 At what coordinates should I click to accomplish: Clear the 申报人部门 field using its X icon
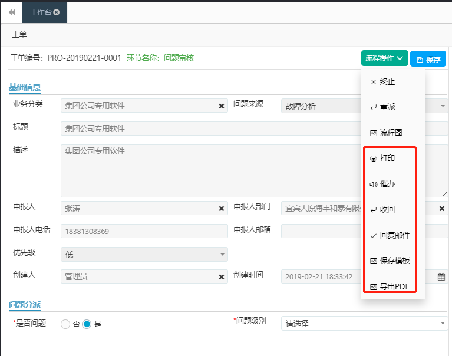point(442,209)
